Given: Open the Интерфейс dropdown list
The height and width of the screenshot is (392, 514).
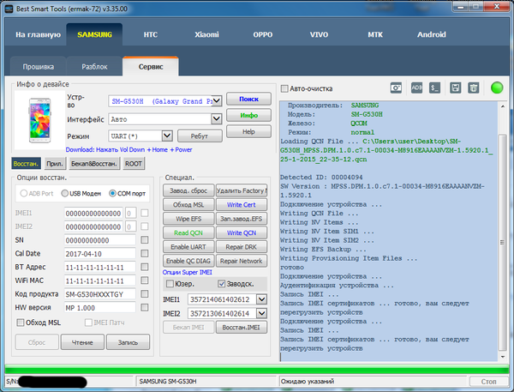Looking at the screenshot, I should (219, 119).
